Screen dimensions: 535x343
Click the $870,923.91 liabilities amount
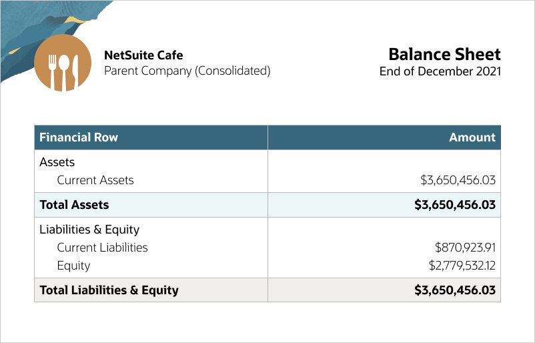(x=465, y=248)
